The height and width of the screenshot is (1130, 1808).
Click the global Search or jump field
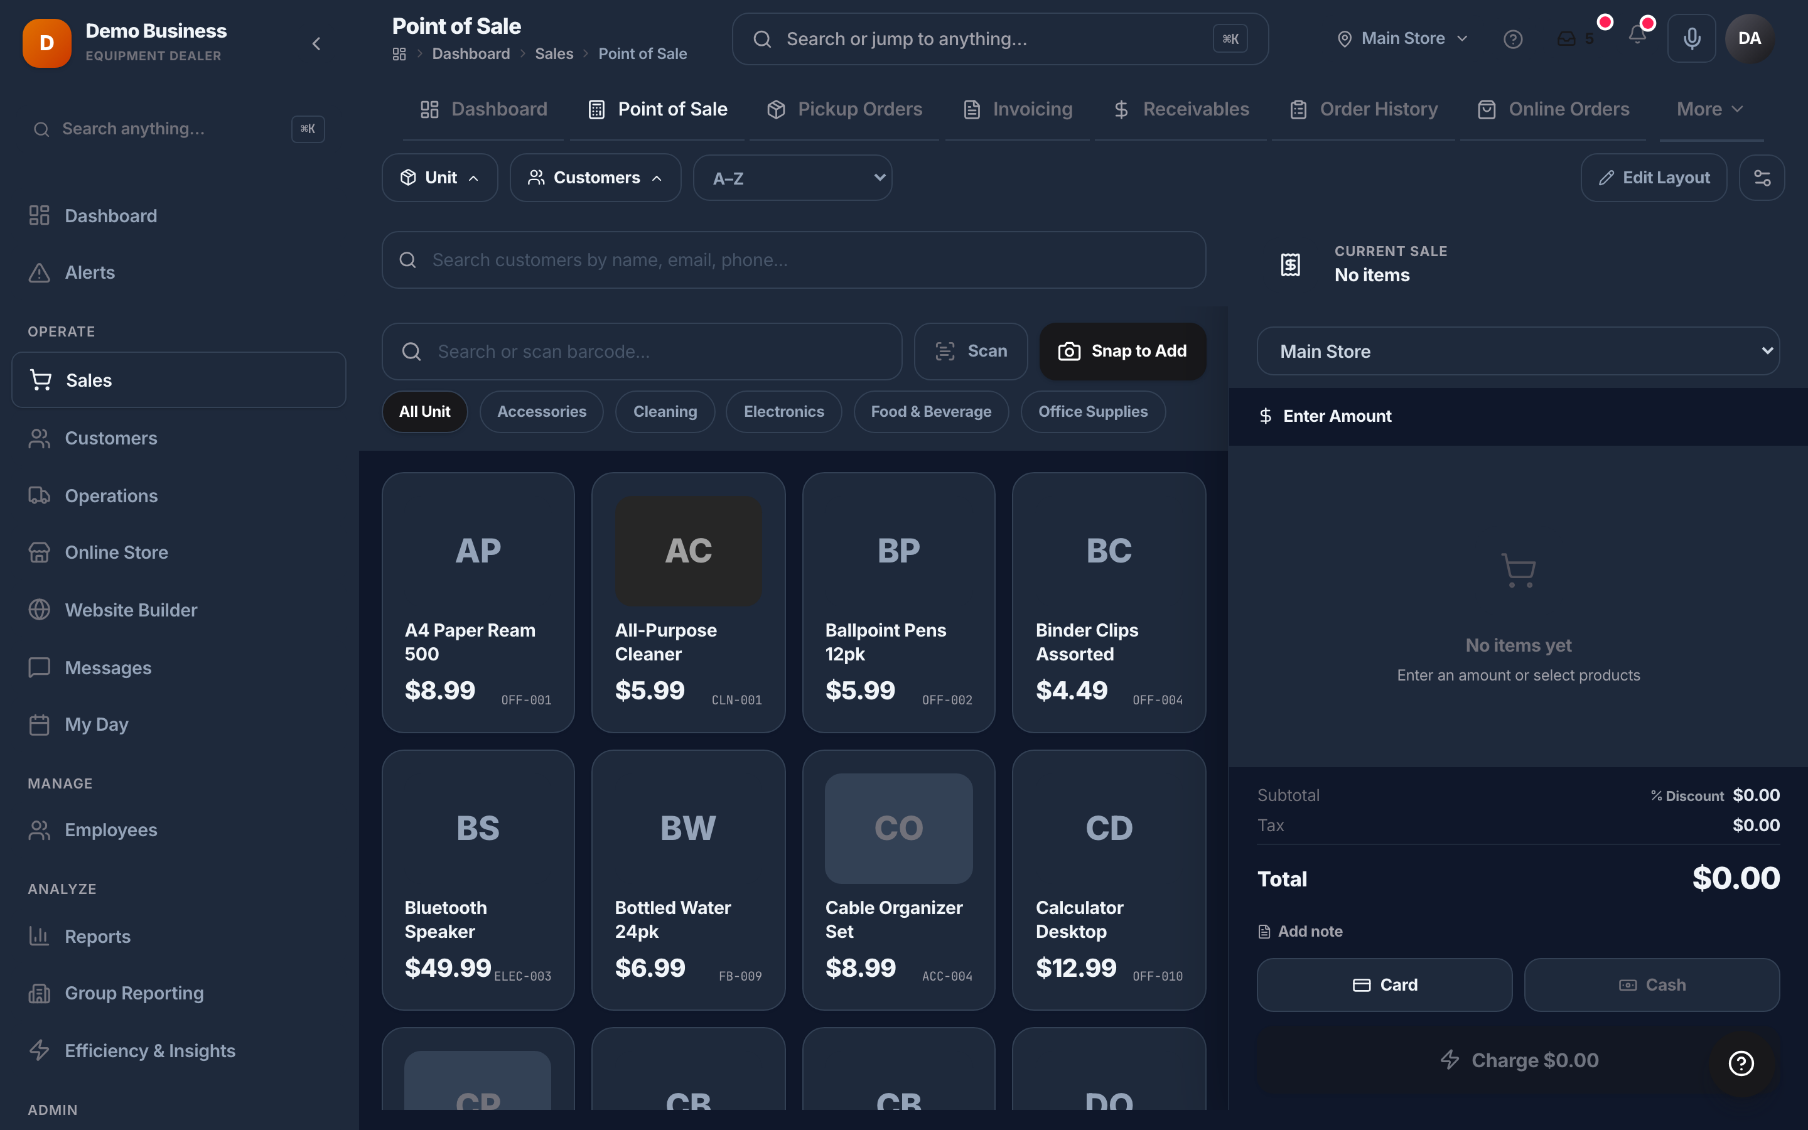point(999,39)
